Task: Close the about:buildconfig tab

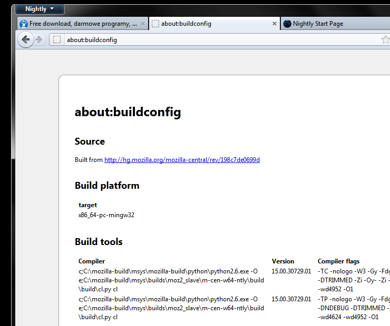Action: click(x=275, y=24)
